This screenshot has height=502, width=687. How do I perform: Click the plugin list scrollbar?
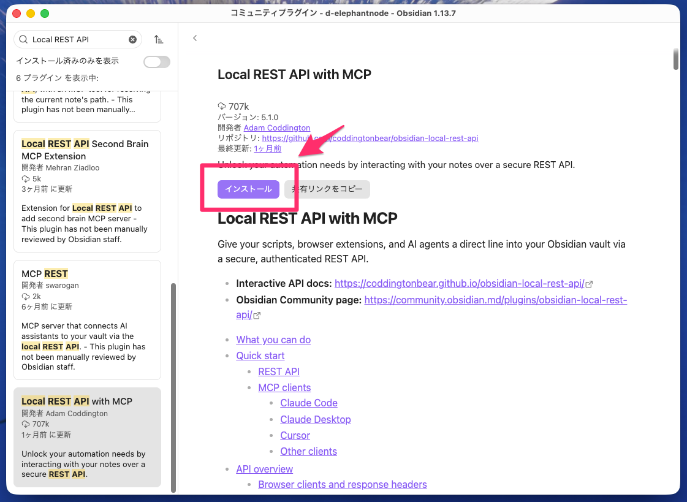tap(173, 387)
